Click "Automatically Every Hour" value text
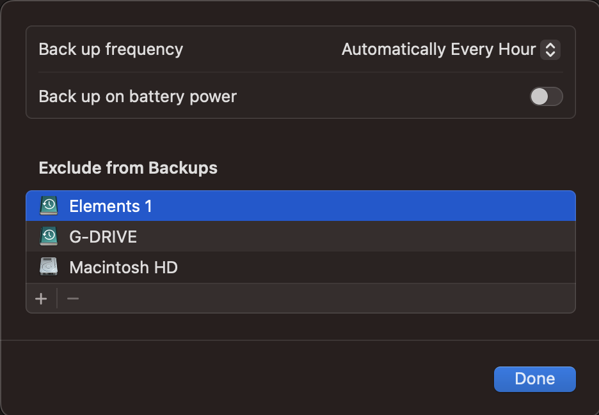Screen dimensions: 599x415 click(438, 49)
